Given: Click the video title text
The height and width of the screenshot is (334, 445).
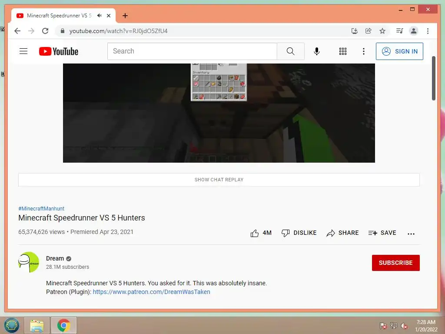Looking at the screenshot, I should click(x=82, y=218).
